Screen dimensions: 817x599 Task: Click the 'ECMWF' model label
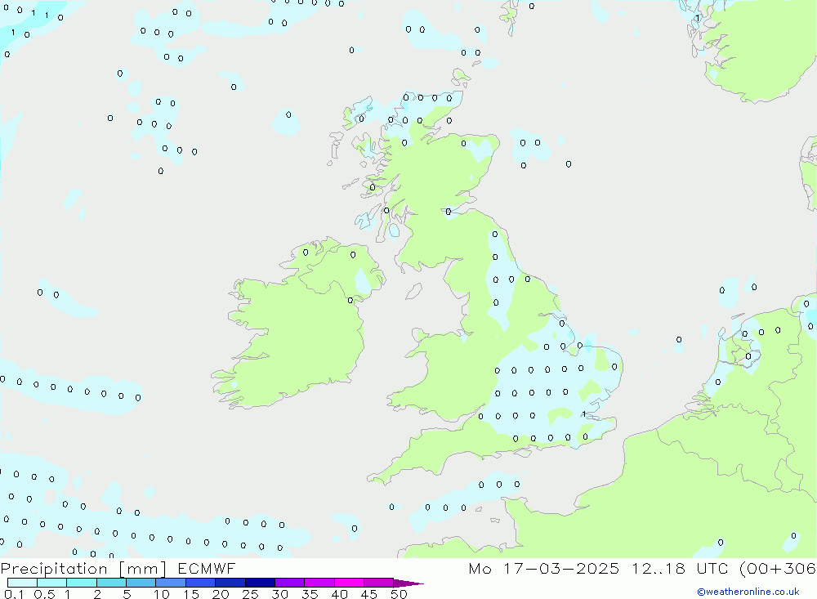[207, 568]
